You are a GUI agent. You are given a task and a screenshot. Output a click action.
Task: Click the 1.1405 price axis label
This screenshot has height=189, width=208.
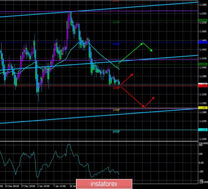[x=203, y=67]
